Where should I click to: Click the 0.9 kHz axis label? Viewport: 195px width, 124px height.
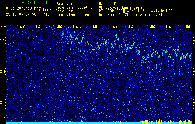pos(3,72)
